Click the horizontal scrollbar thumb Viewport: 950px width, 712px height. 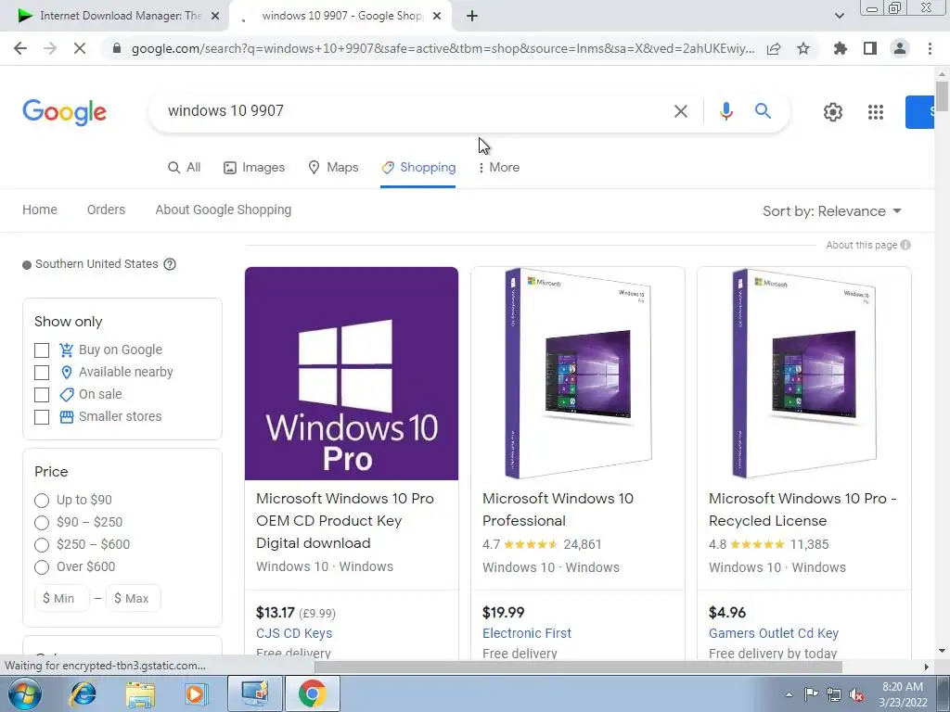(x=579, y=667)
